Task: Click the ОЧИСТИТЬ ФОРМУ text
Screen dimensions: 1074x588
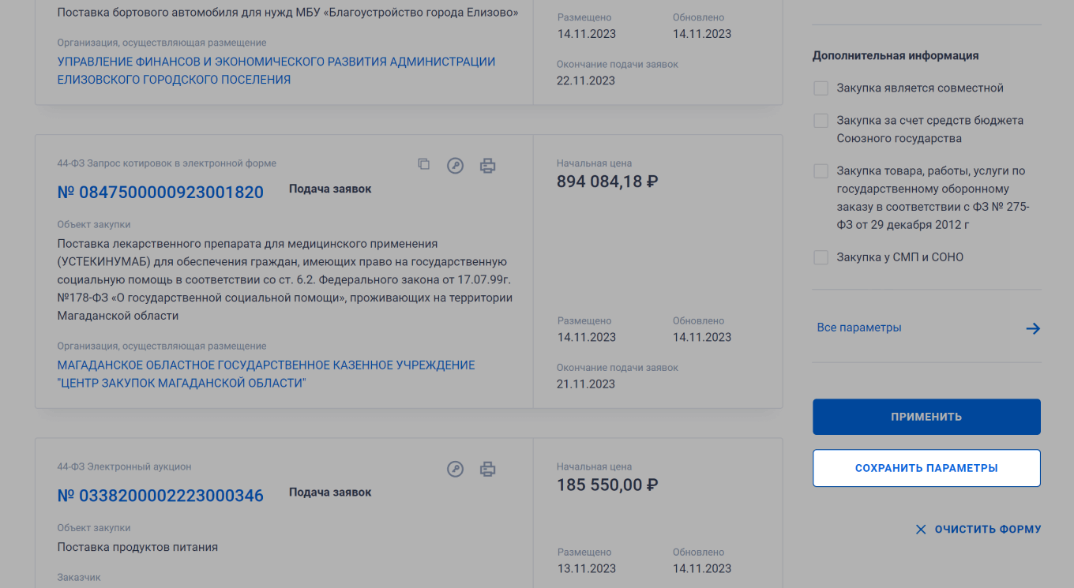Action: point(988,530)
